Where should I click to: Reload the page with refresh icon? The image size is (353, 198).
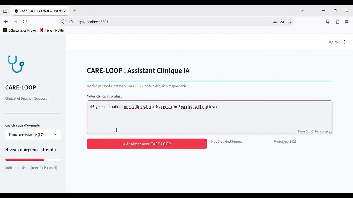pyautogui.click(x=25, y=22)
